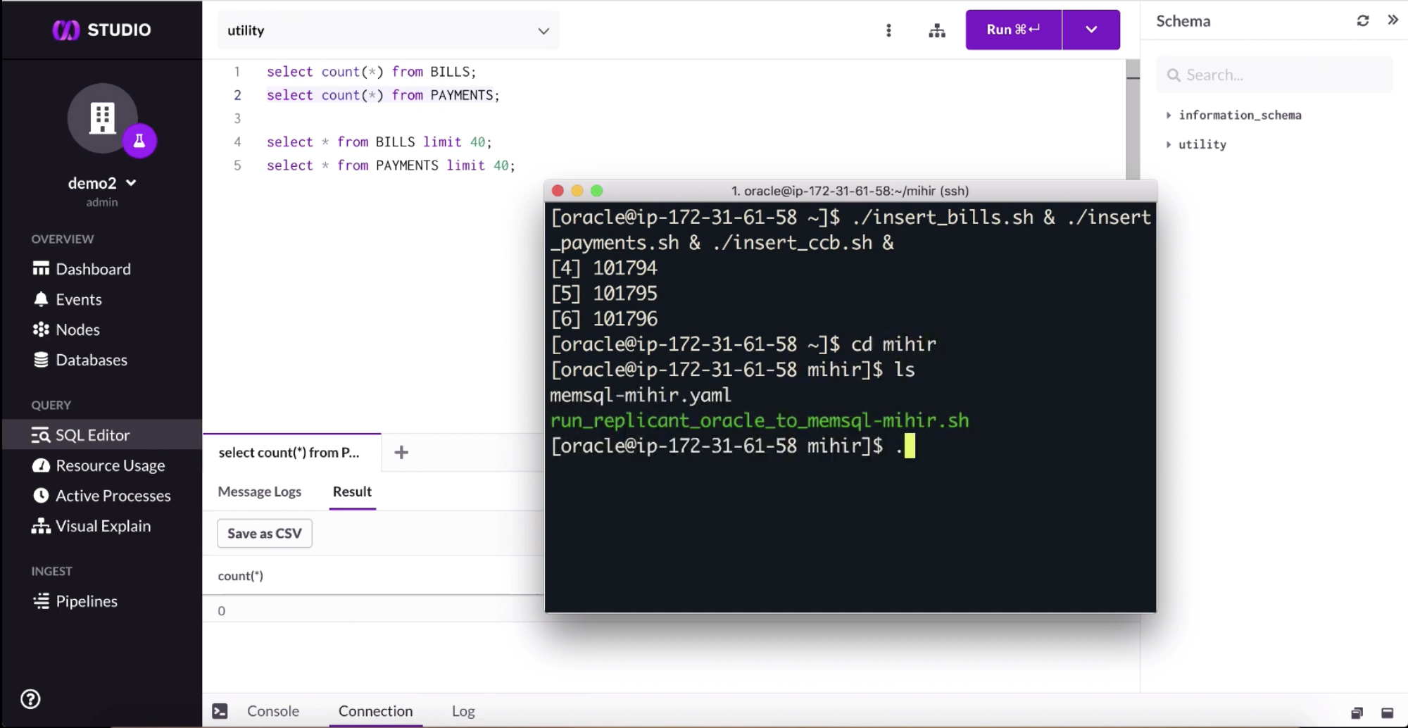Refresh the Schema panel
Viewport: 1408px width, 728px height.
[x=1363, y=20]
